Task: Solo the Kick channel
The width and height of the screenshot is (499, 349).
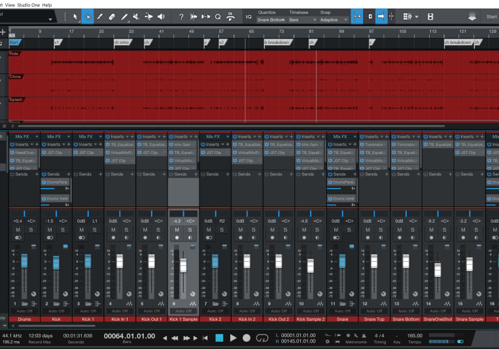Action: [63, 230]
